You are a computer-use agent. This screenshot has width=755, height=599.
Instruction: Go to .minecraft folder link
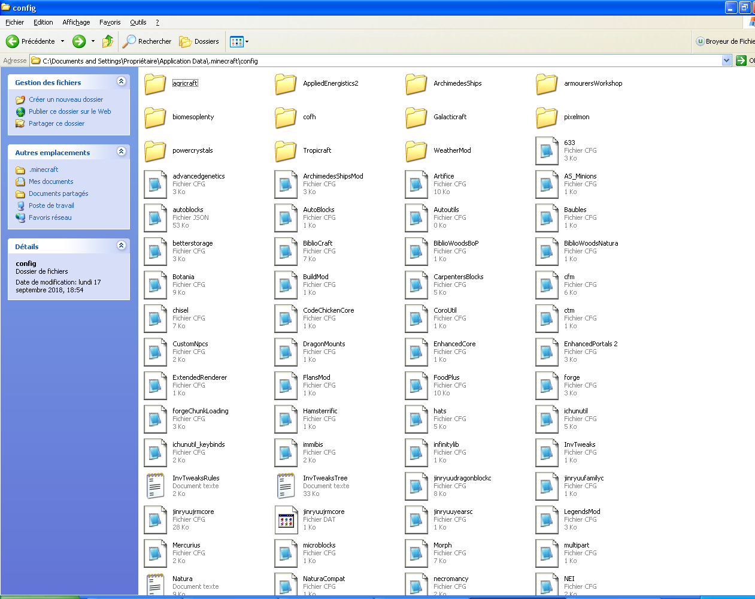(44, 170)
